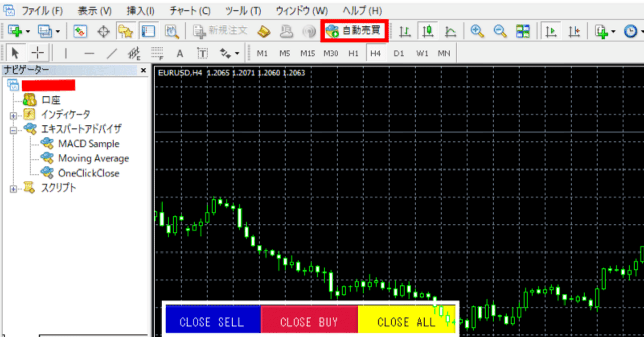The height and width of the screenshot is (337, 644).
Task: Open the Profiles dropdown arrow
Action: (x=58, y=32)
